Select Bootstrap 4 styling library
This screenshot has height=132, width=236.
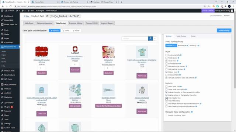[x=183, y=45]
